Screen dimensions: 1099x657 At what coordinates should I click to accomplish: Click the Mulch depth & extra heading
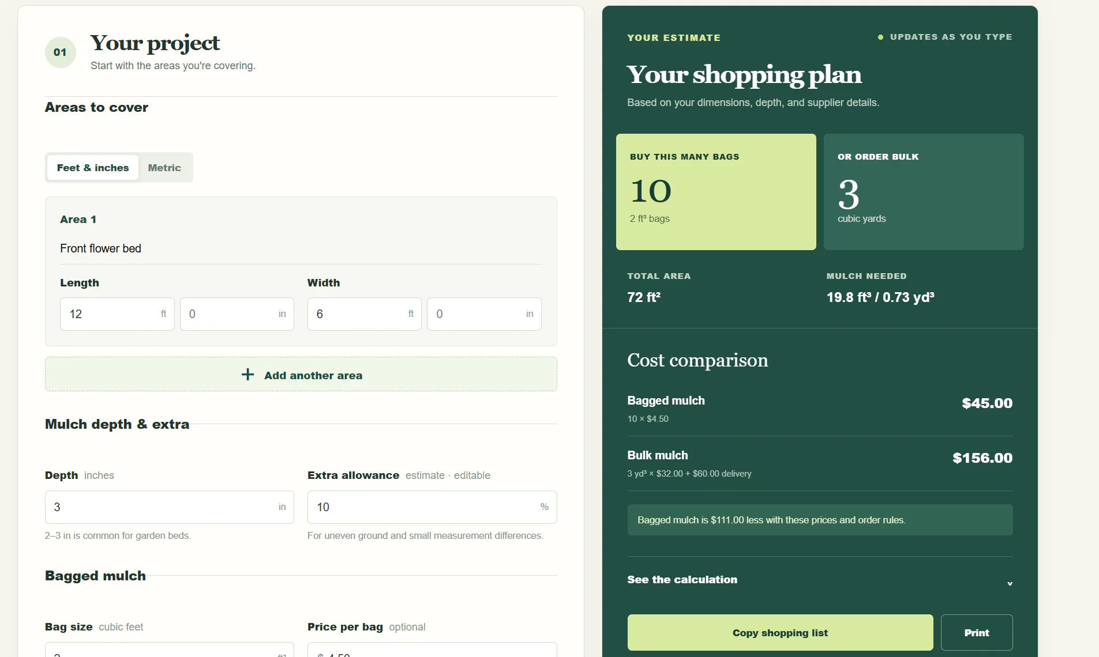(x=117, y=424)
